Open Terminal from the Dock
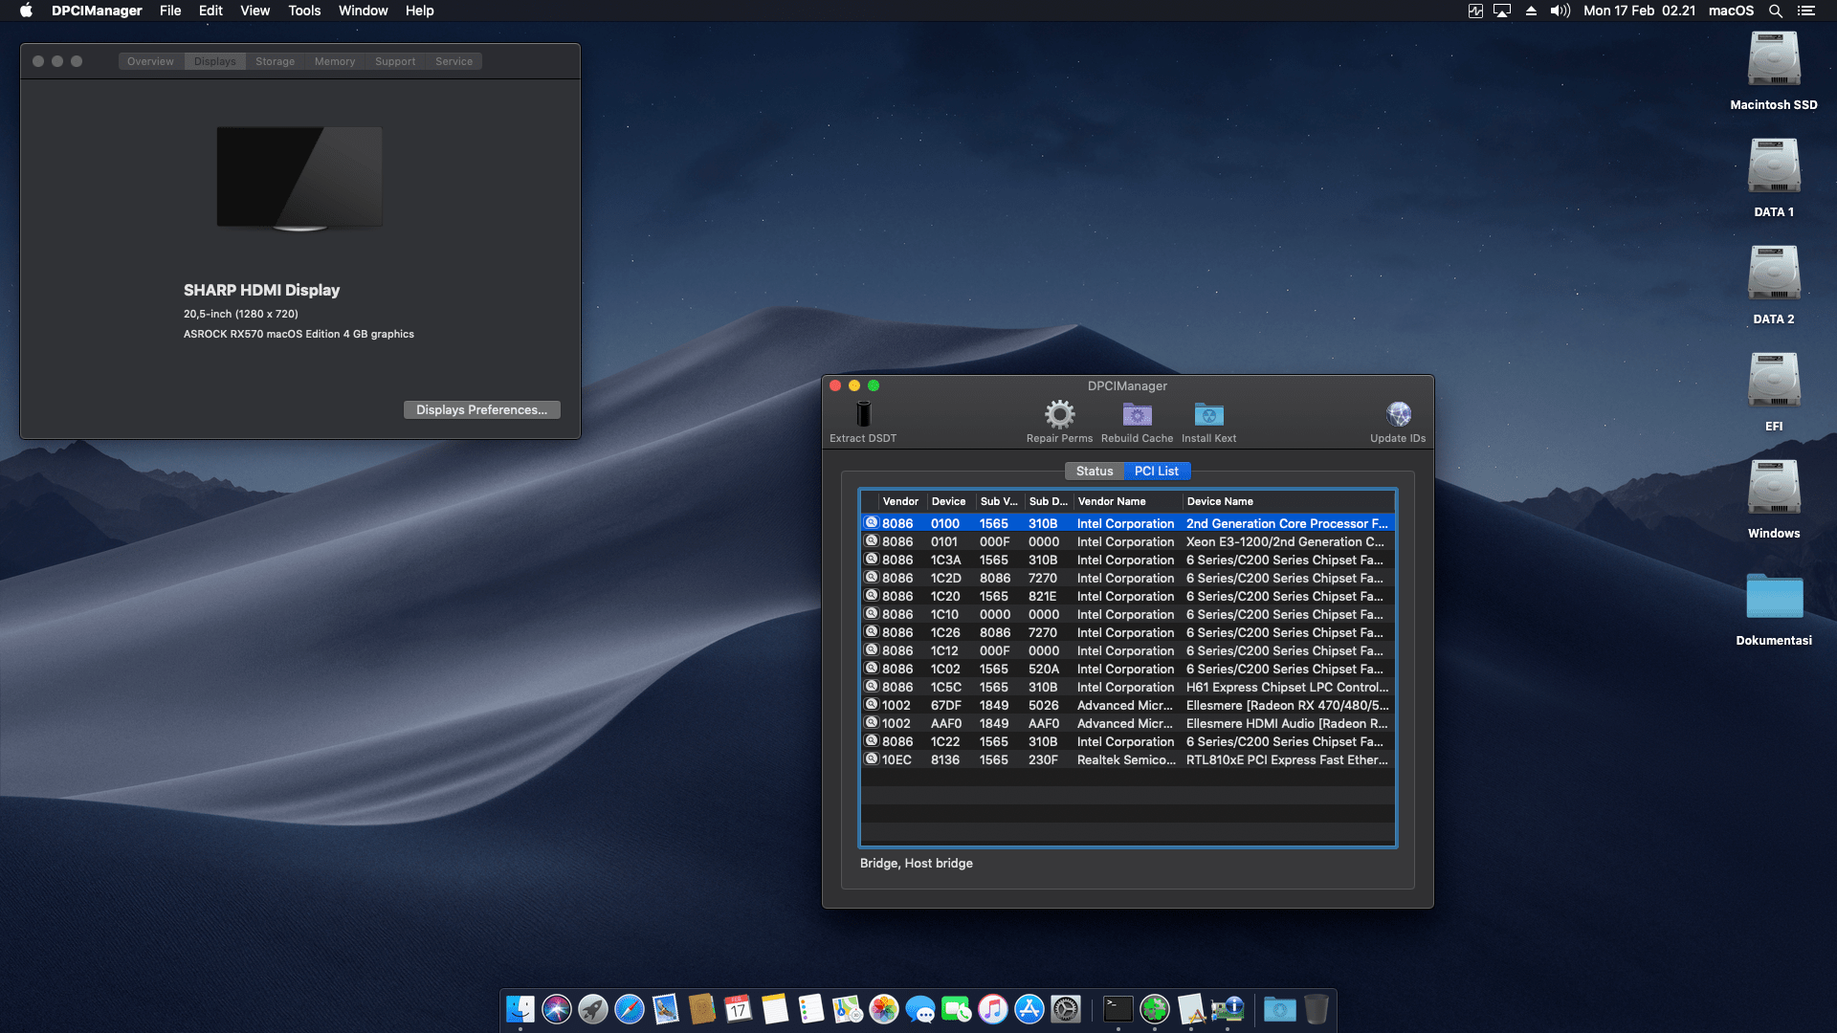The height and width of the screenshot is (1033, 1837). 1118,1009
